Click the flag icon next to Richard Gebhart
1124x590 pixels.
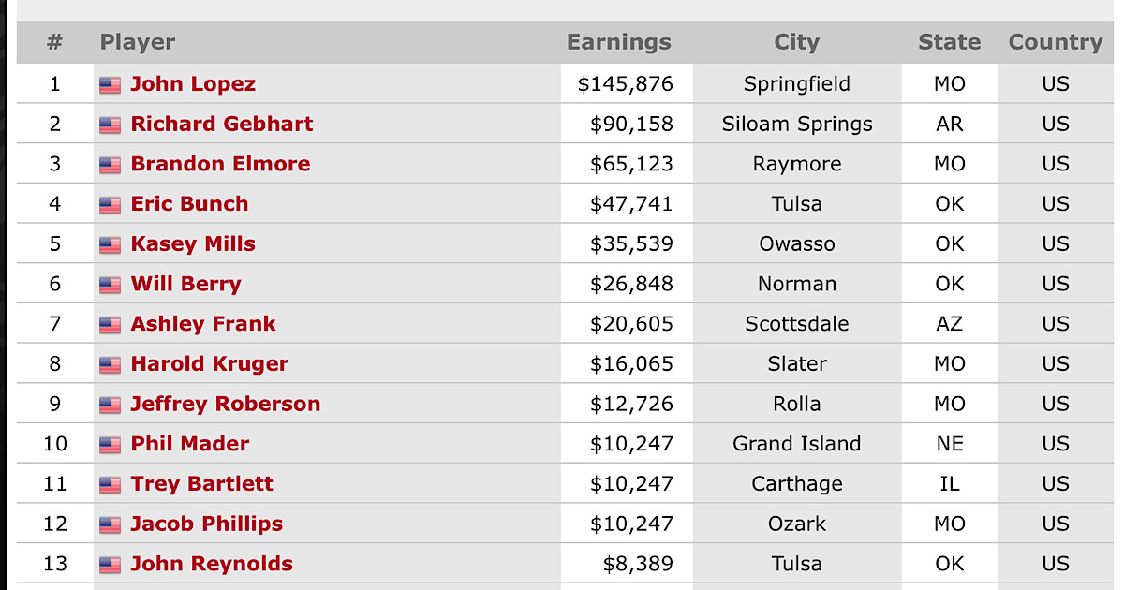click(x=110, y=125)
